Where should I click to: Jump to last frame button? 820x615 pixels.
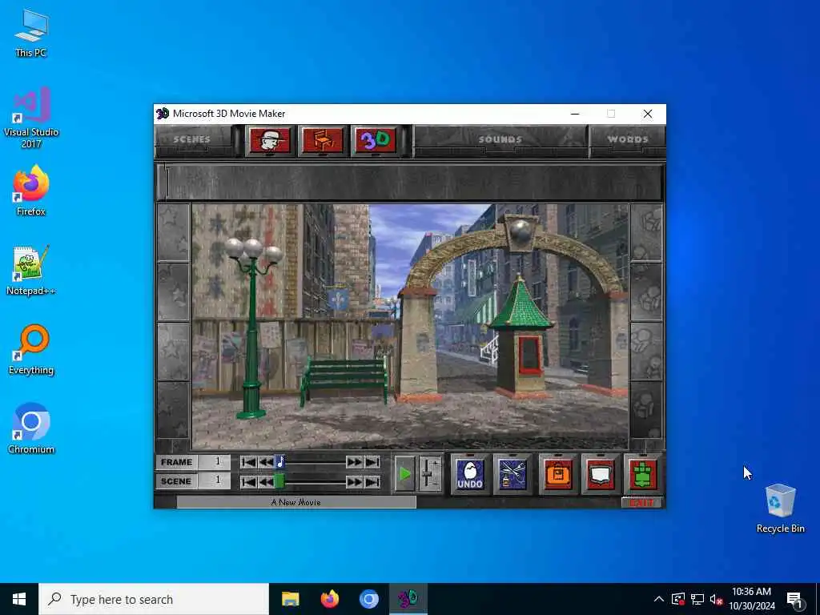[372, 462]
